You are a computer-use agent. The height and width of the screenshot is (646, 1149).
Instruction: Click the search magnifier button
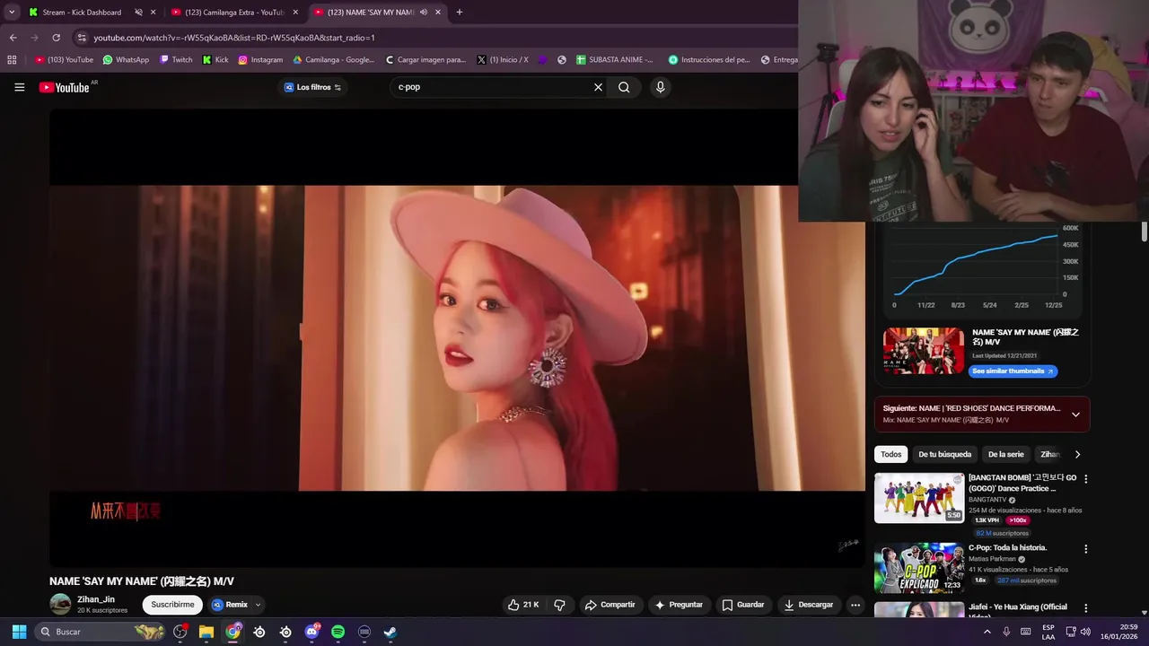coord(624,87)
